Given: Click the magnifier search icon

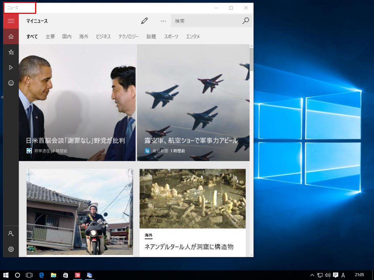Looking at the screenshot, I should click(245, 21).
